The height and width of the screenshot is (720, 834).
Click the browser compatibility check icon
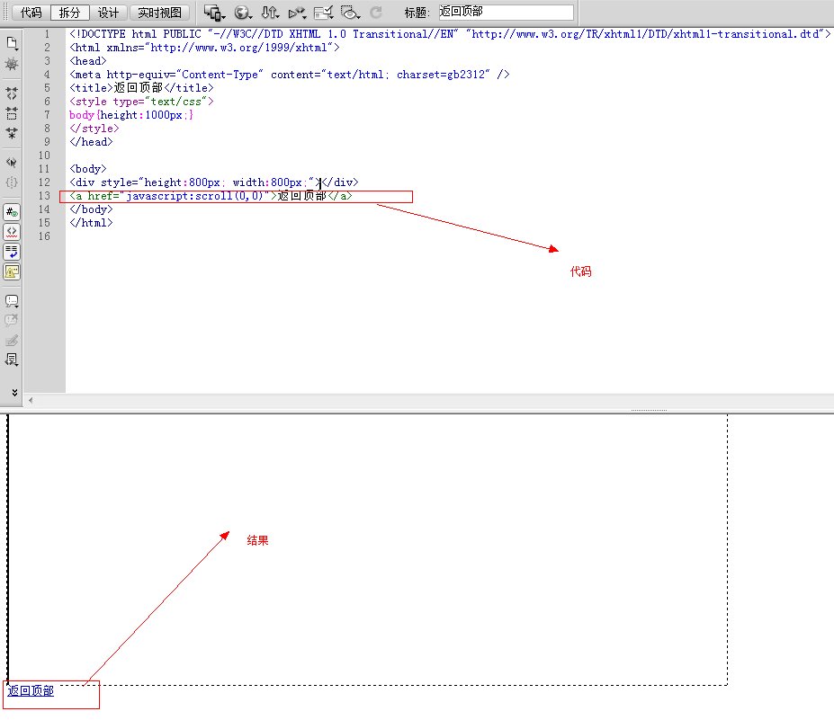[x=324, y=13]
